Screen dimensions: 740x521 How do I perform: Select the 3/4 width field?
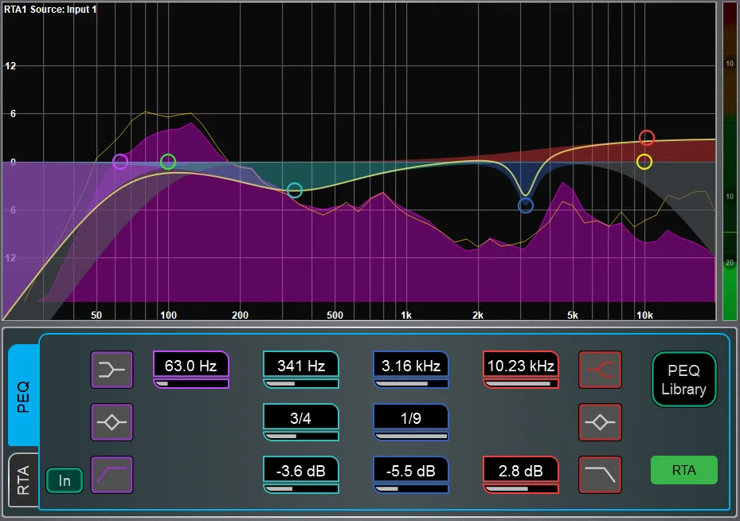[x=301, y=422]
